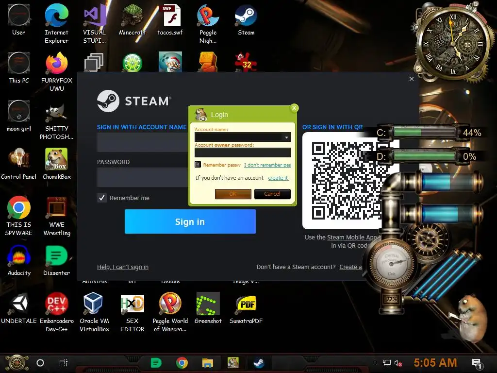Screen dimensions: 497x373
Task: Switch to ChomikBox in the taskbar
Action: 233,363
